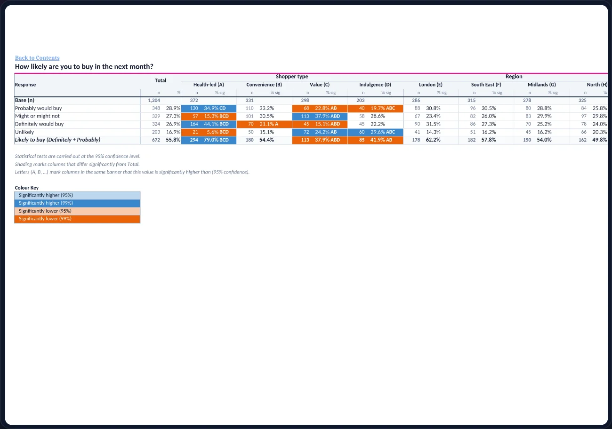
Task: Select the 79.0% BCD cell
Action: (x=217, y=140)
